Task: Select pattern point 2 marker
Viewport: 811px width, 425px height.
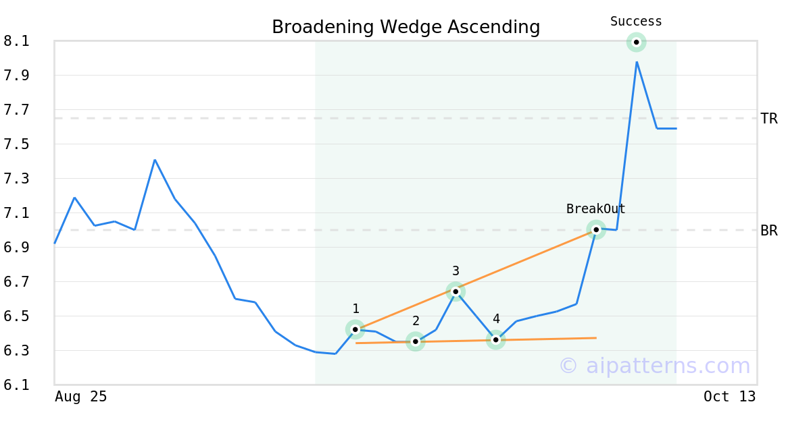Action: pos(416,341)
